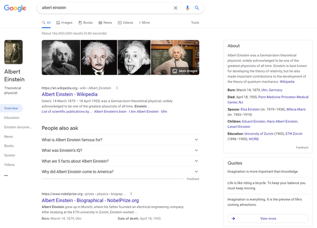Open the Einstein tongue-out photo
Image resolution: width=317 pixels, height=228 pixels.
coord(134,57)
